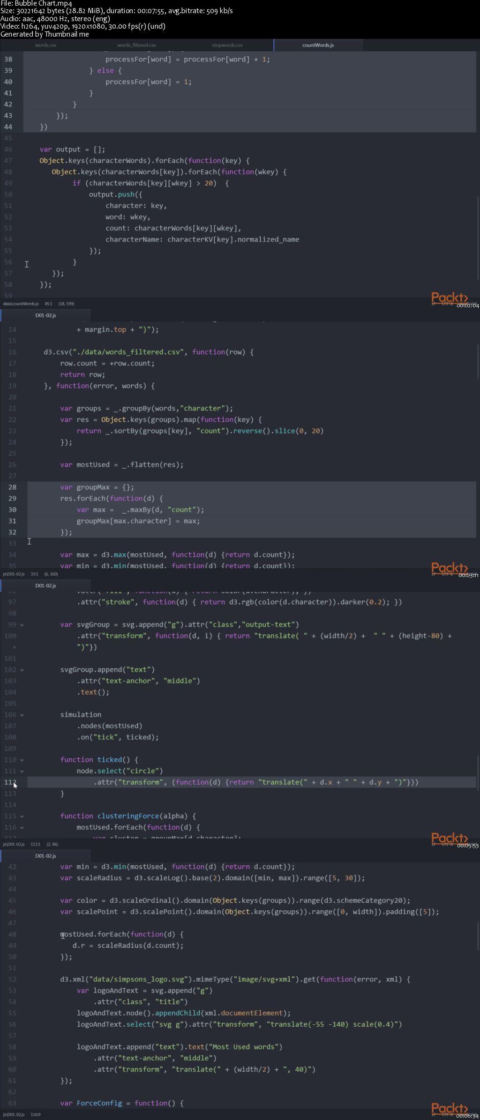Click line number 63 in the gutter
Viewport: 480px width, 1120px height.
12,1103
